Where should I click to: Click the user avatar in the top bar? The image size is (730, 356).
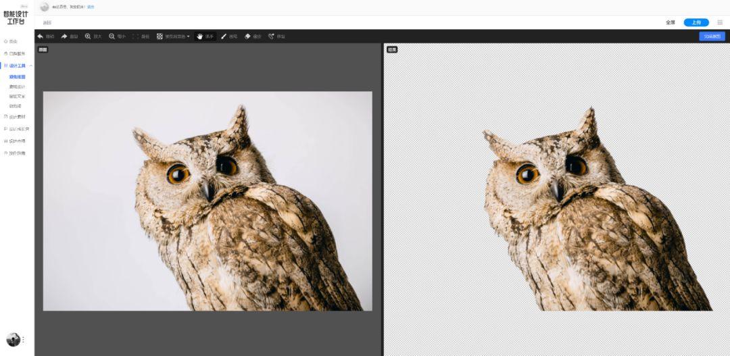pos(45,7)
